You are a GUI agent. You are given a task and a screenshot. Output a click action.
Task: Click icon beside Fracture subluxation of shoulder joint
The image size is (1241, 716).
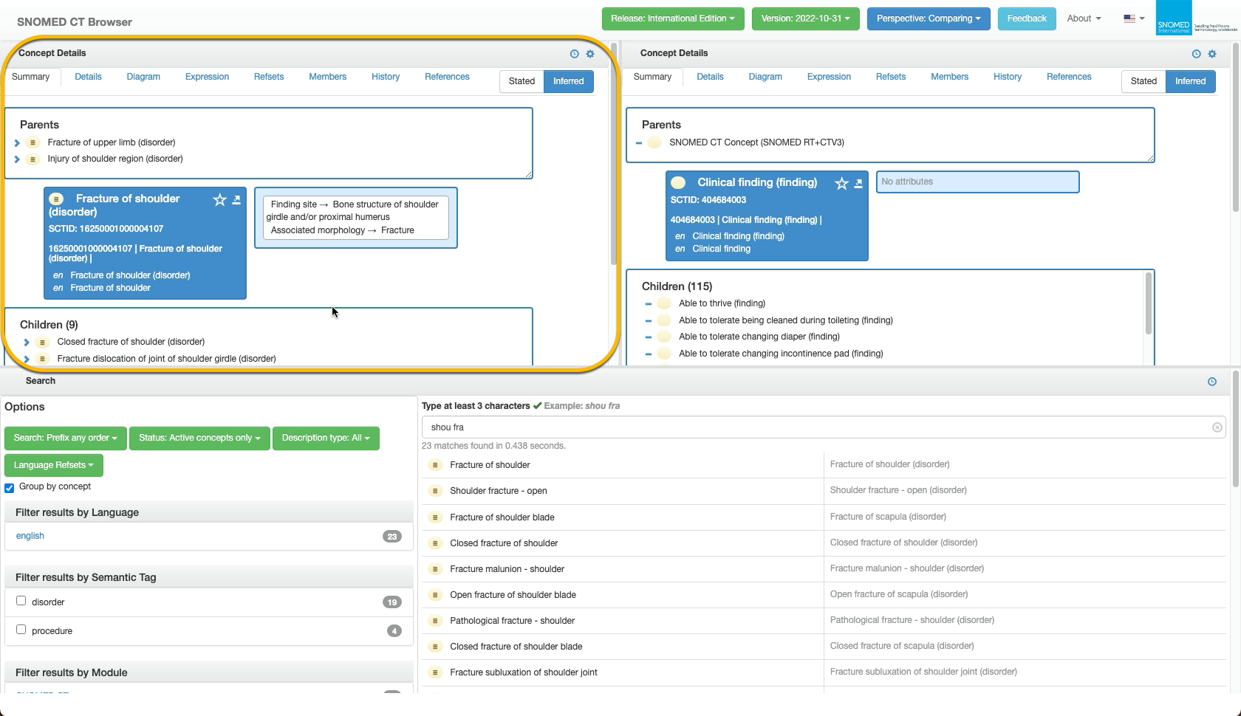point(435,672)
